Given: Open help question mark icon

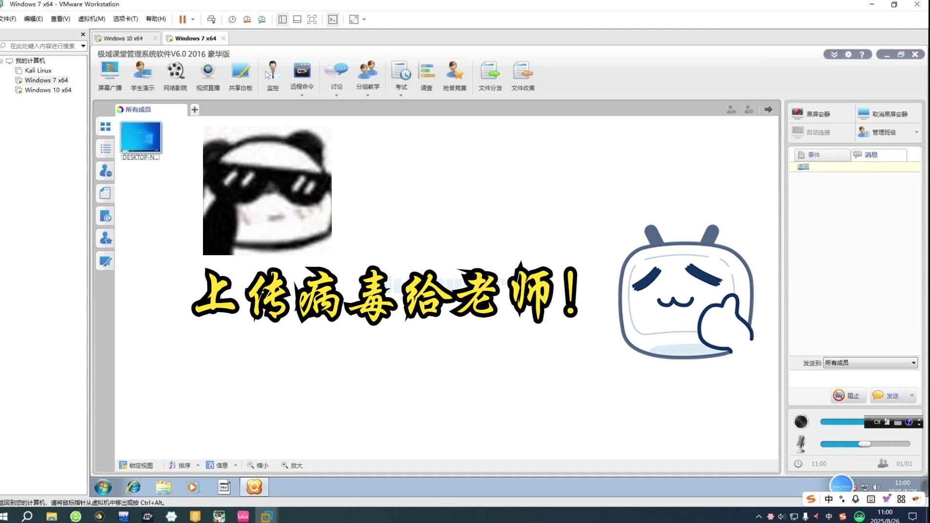Looking at the screenshot, I should click(862, 54).
